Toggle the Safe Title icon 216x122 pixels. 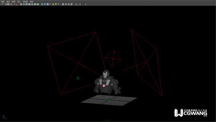(38, 4)
